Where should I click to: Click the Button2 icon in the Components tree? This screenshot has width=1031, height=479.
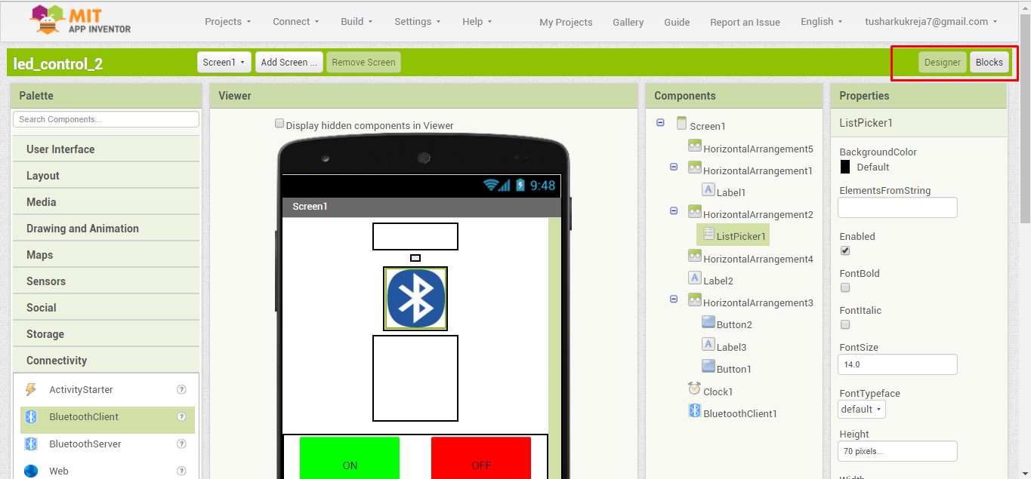click(x=708, y=322)
